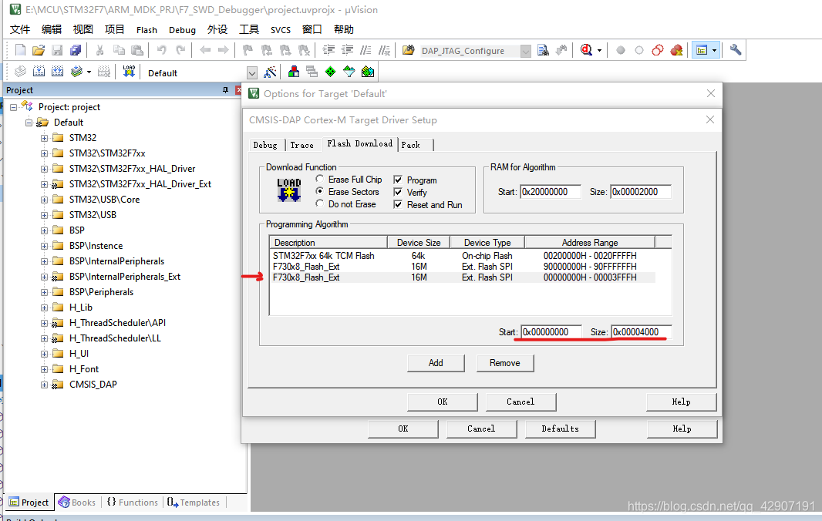Click the Cut scissors icon
This screenshot has height=521, width=822.
pos(99,50)
